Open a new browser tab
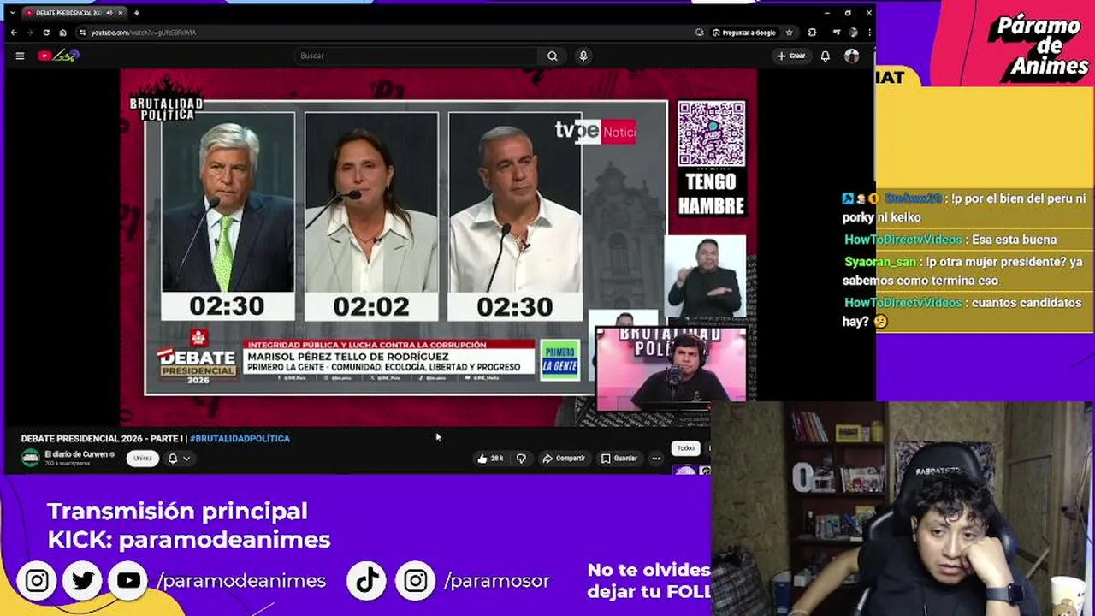This screenshot has height=616, width=1095. coord(137,13)
